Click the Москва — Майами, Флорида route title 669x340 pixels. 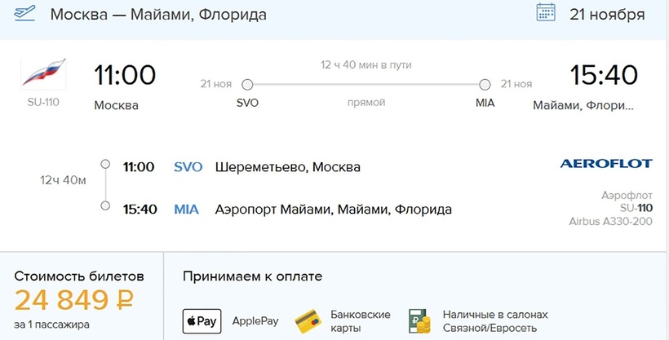point(157,15)
